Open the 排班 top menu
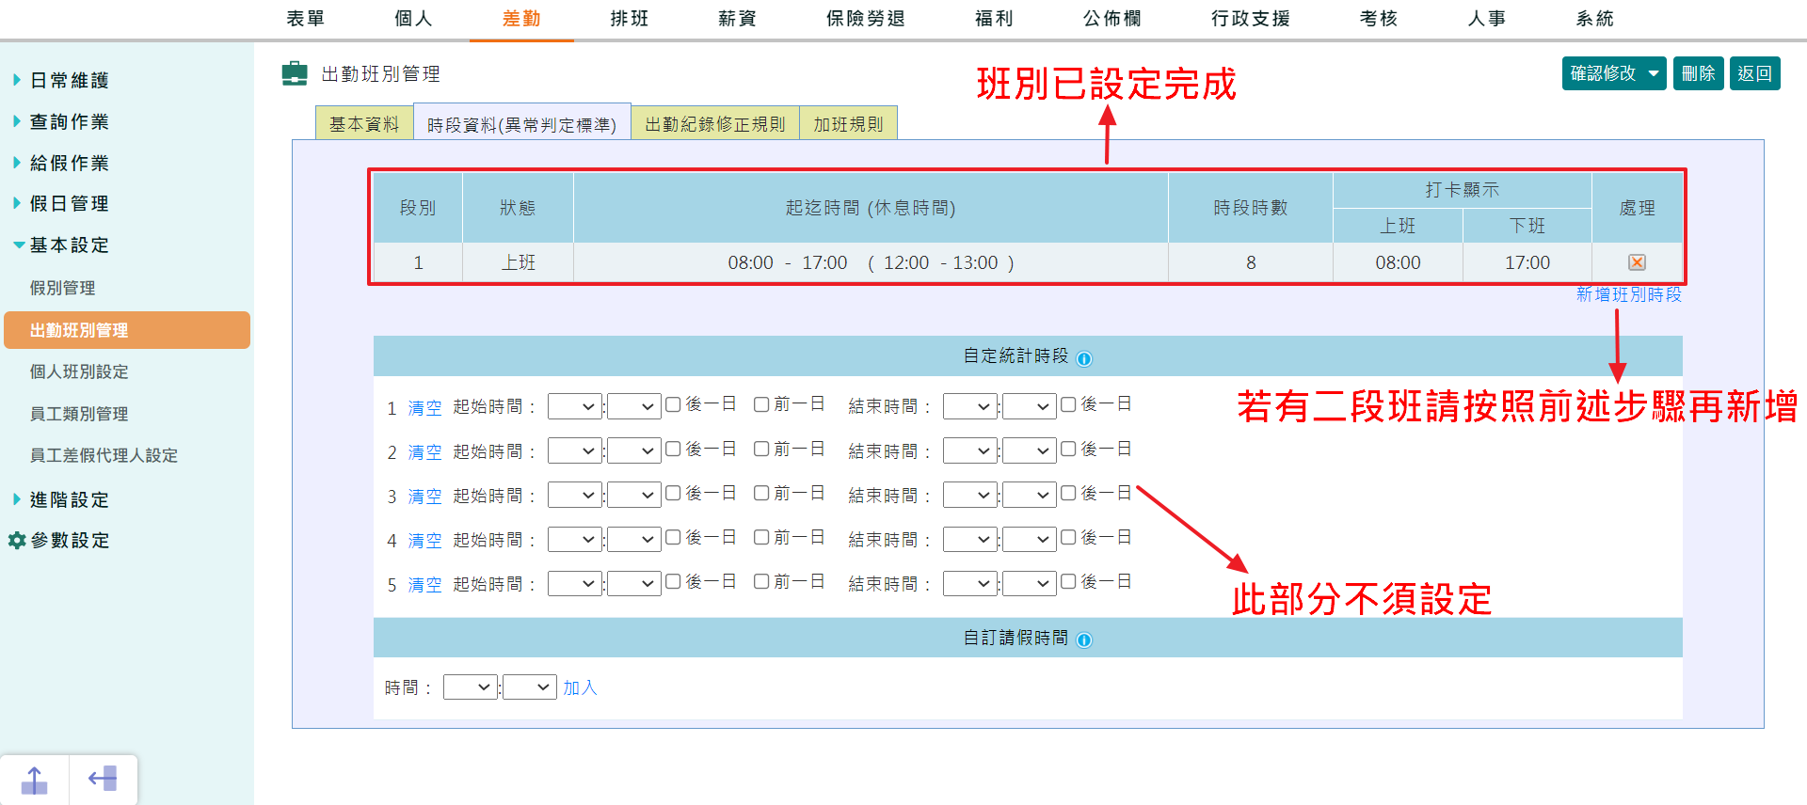Viewport: 1807px width, 805px height. [x=630, y=19]
